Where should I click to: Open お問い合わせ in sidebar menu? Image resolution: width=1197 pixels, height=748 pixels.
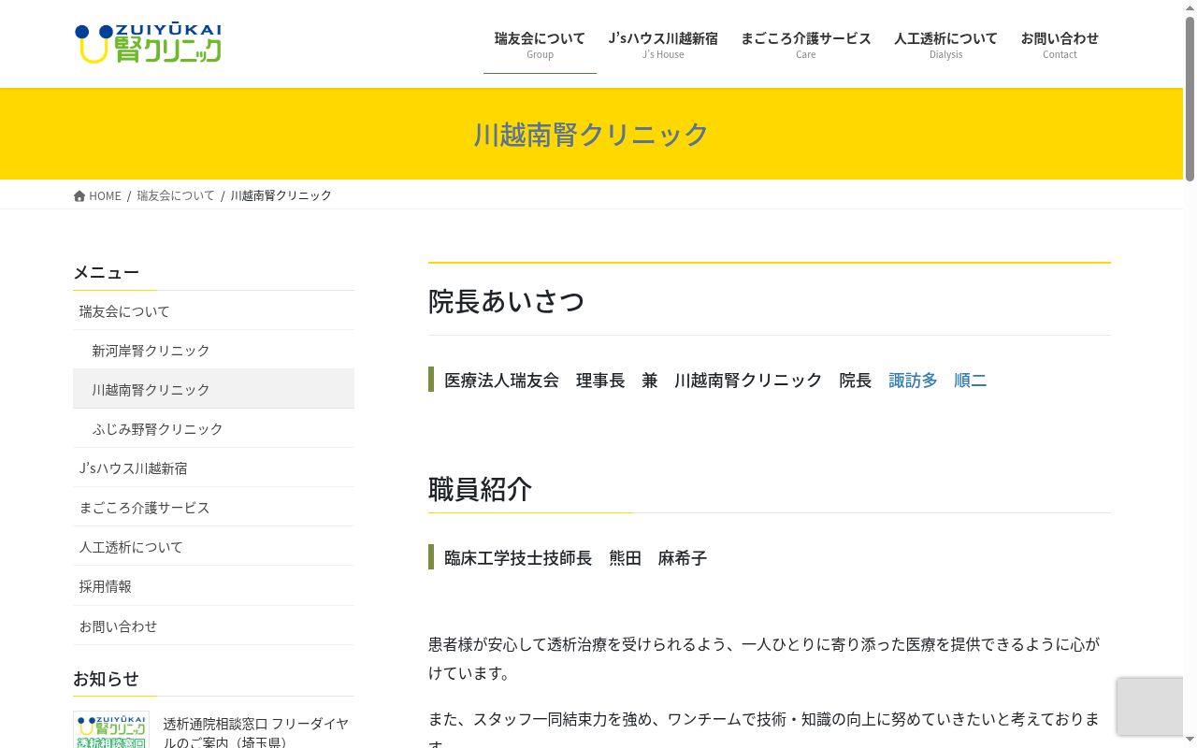tap(213, 625)
